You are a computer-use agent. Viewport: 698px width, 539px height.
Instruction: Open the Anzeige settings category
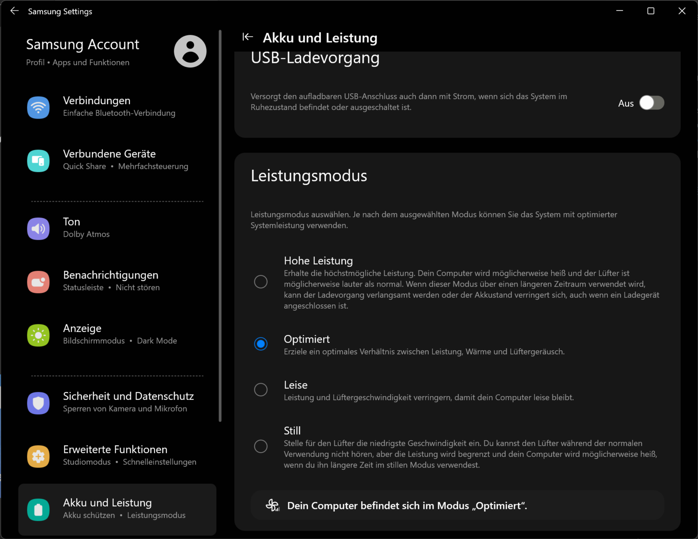click(x=117, y=335)
